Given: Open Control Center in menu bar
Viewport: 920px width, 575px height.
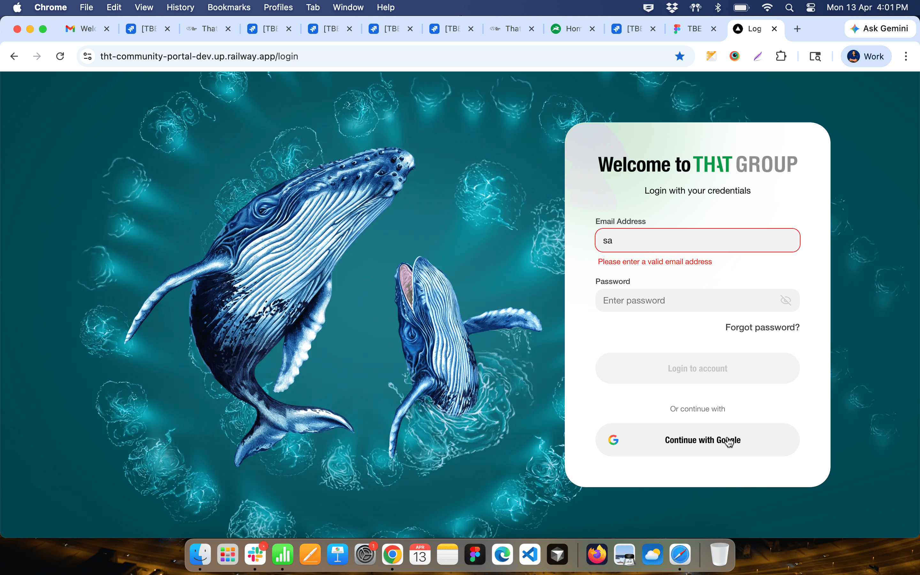Looking at the screenshot, I should pos(811,7).
